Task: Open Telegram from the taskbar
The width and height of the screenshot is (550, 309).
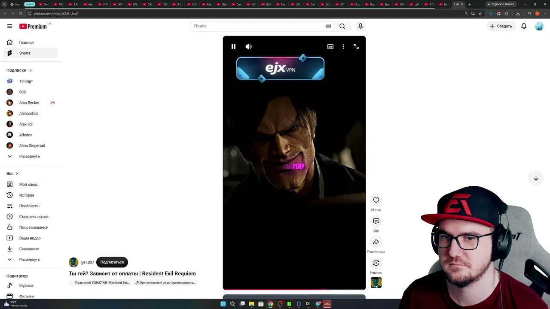Action: click(318, 304)
